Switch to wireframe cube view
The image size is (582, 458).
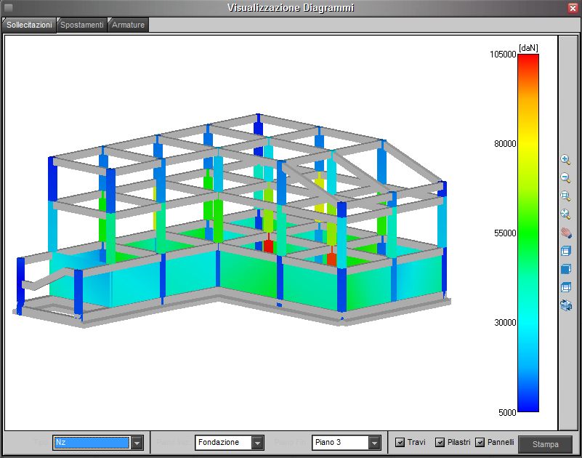566,251
